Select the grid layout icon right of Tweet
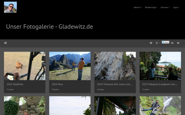The image size is (185, 115). click(x=172, y=43)
